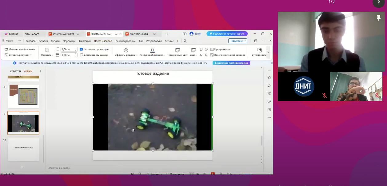Click the Готовое изделие slide title

pyautogui.click(x=153, y=74)
